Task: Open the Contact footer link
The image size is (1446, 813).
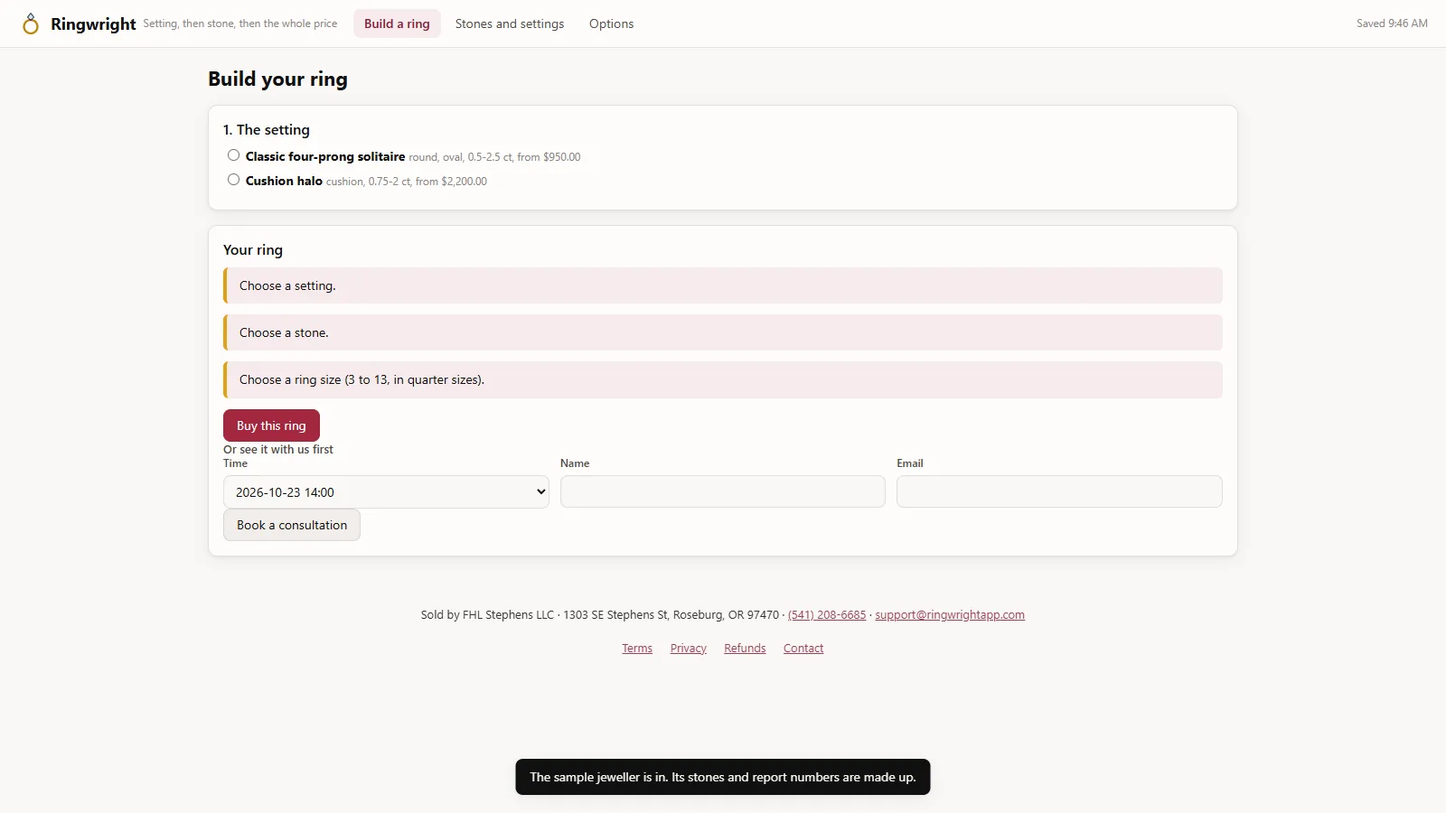Action: 803,649
